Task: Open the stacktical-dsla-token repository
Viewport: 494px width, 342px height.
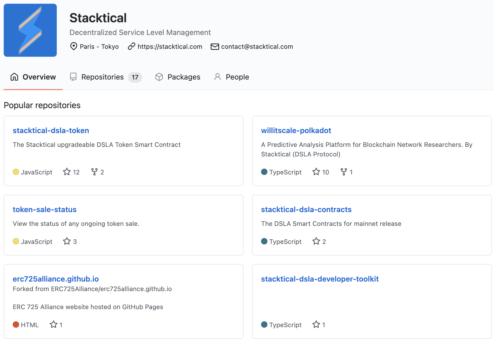Action: tap(51, 130)
